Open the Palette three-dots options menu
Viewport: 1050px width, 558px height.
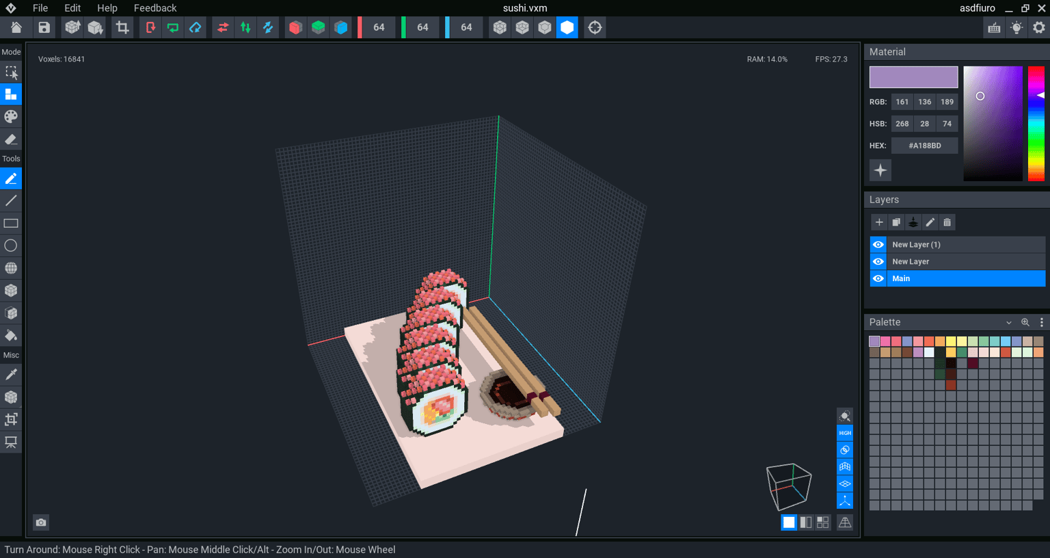click(x=1041, y=322)
